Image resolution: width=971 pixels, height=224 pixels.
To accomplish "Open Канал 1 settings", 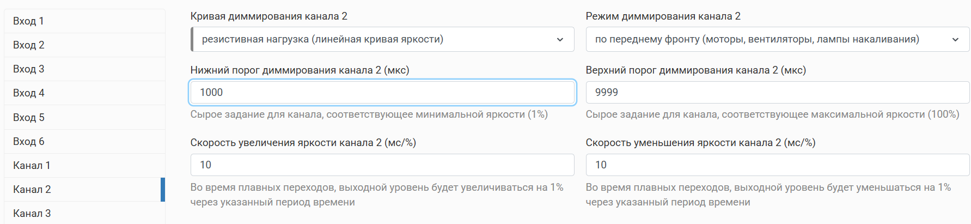I will 84,165.
